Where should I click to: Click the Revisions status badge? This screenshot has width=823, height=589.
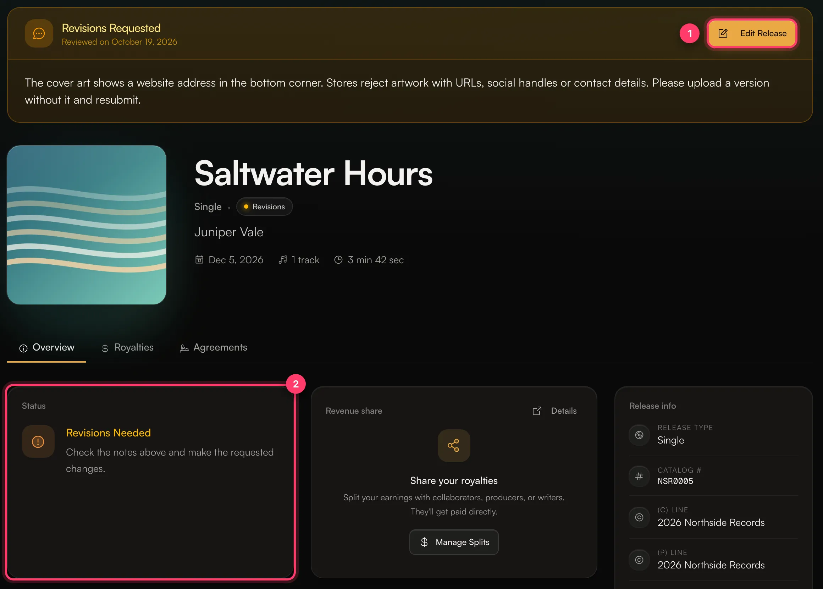(264, 207)
